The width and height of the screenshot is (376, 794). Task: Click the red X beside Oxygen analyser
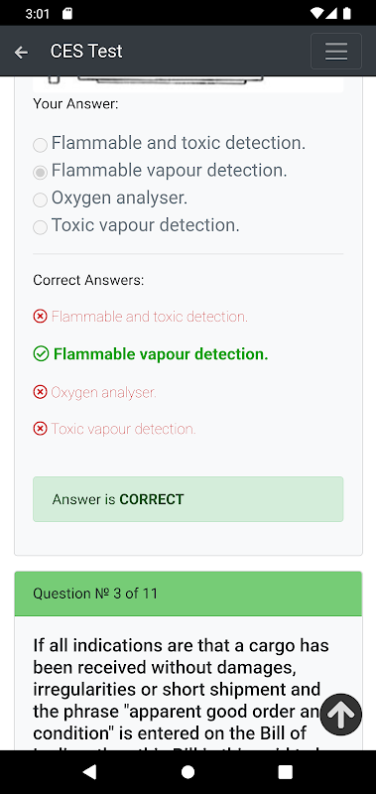40,392
